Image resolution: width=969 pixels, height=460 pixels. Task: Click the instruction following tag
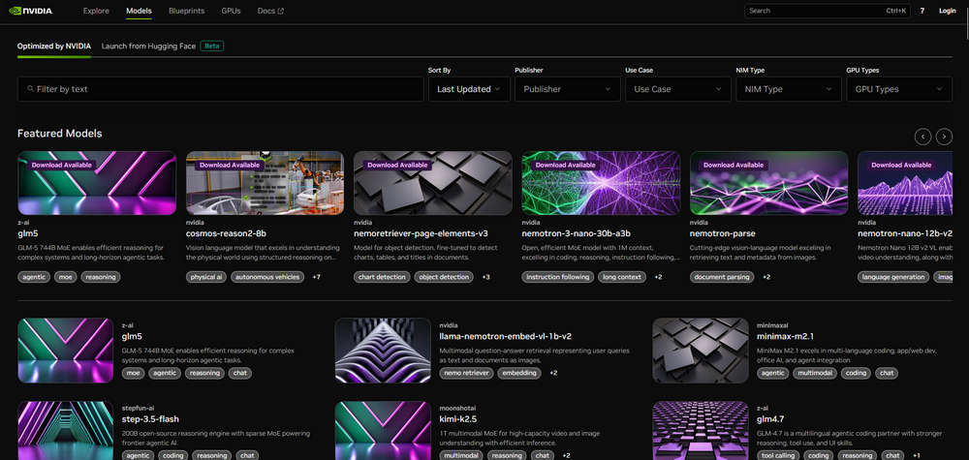point(557,277)
